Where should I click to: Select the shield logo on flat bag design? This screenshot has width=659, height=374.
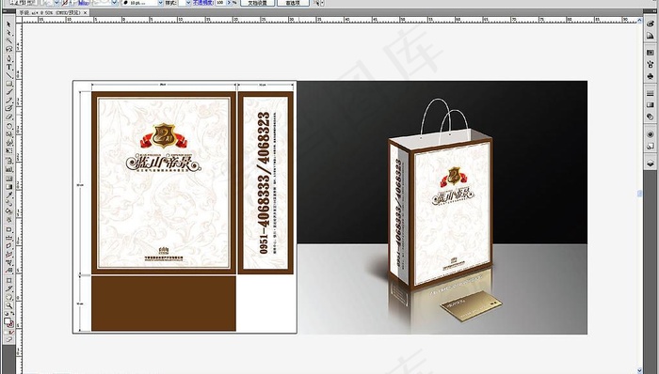164,136
